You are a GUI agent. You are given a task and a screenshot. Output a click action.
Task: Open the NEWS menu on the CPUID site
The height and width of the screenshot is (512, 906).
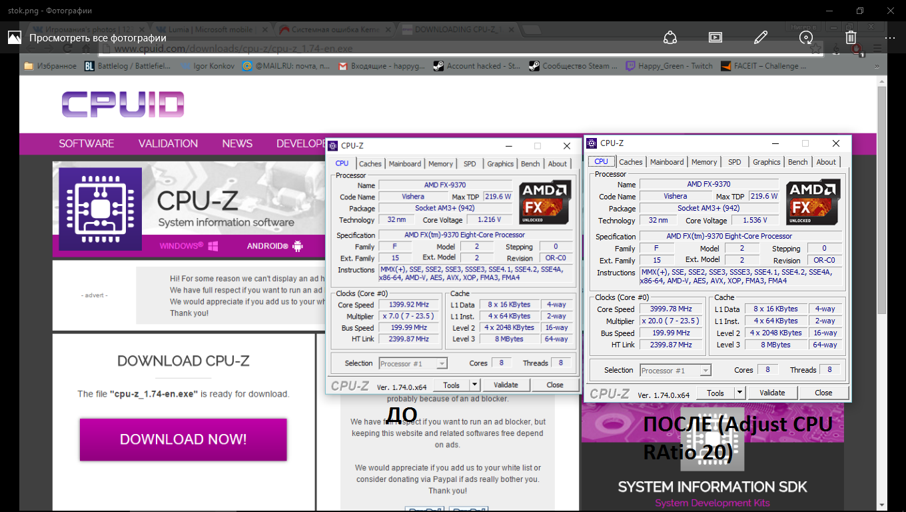237,143
